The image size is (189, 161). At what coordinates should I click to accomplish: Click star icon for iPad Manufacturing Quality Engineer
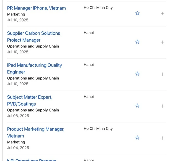tap(137, 74)
